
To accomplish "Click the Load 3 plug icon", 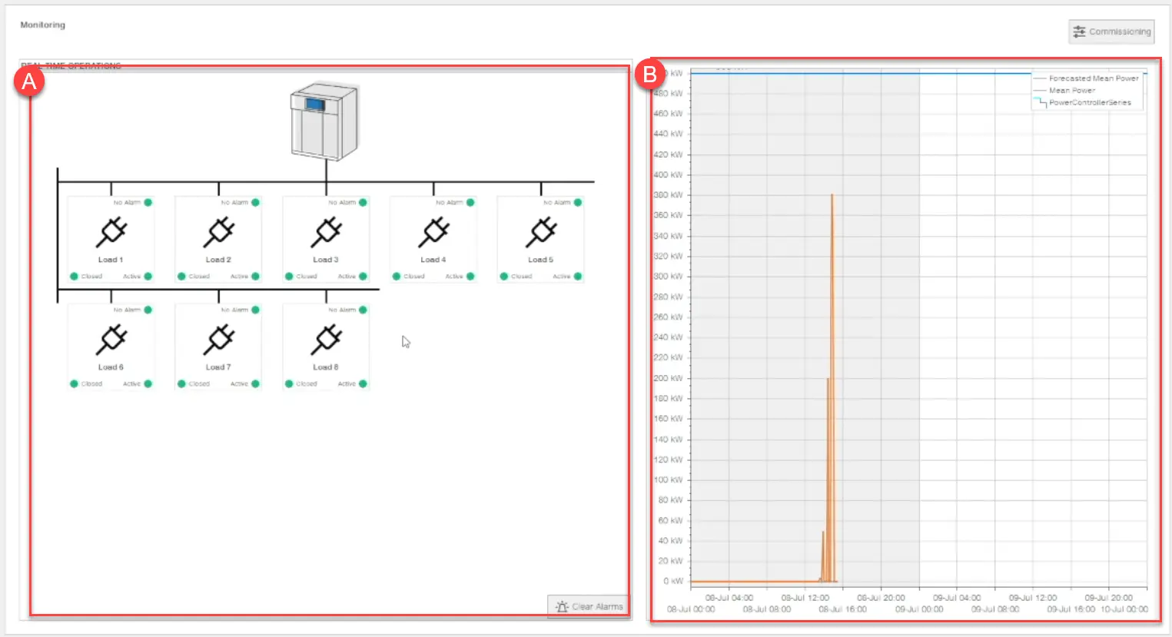I will tap(327, 232).
